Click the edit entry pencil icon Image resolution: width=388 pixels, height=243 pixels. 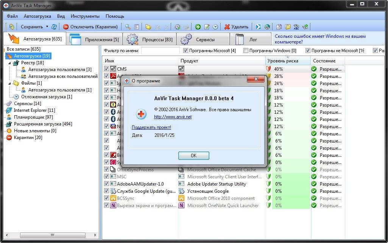click(x=207, y=27)
